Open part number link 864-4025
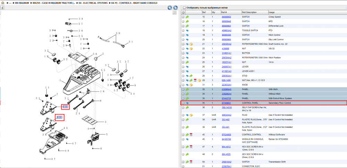The width and height of the screenshot is (347, 168). (226, 154)
